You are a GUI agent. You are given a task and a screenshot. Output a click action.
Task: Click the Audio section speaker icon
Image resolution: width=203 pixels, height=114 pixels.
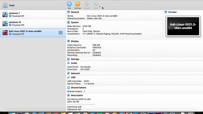pyautogui.click(x=69, y=63)
